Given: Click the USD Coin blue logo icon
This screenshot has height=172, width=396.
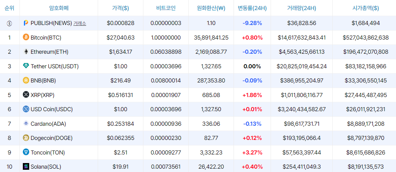Looking at the screenshot, I should point(26,109).
